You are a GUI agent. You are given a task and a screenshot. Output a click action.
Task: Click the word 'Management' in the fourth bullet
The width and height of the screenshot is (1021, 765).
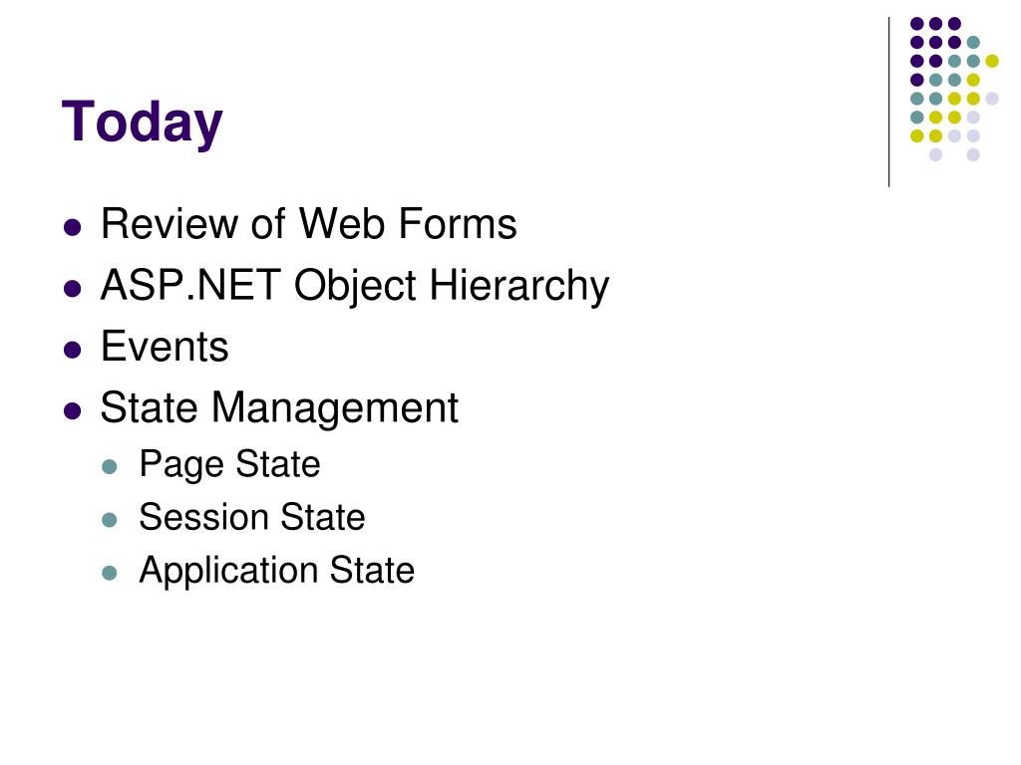(x=335, y=409)
